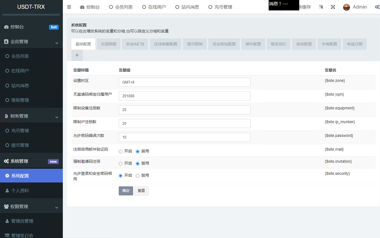Screen dimensions: 380x238
Task: Select 开启 for 强制邀请码注册
Action: (120, 163)
